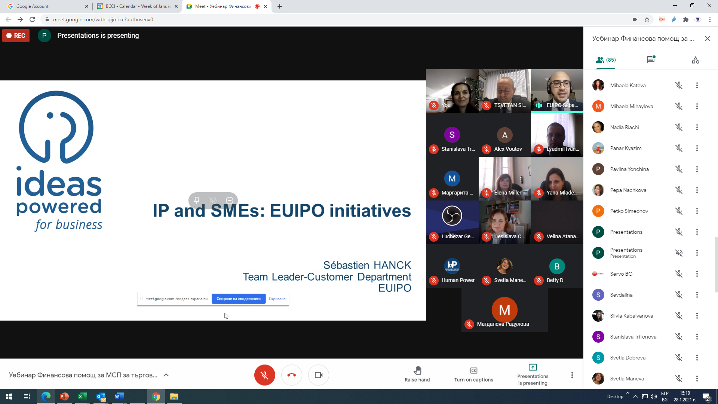Raise hand in the meeting
This screenshot has height=404, width=718.
417,374
